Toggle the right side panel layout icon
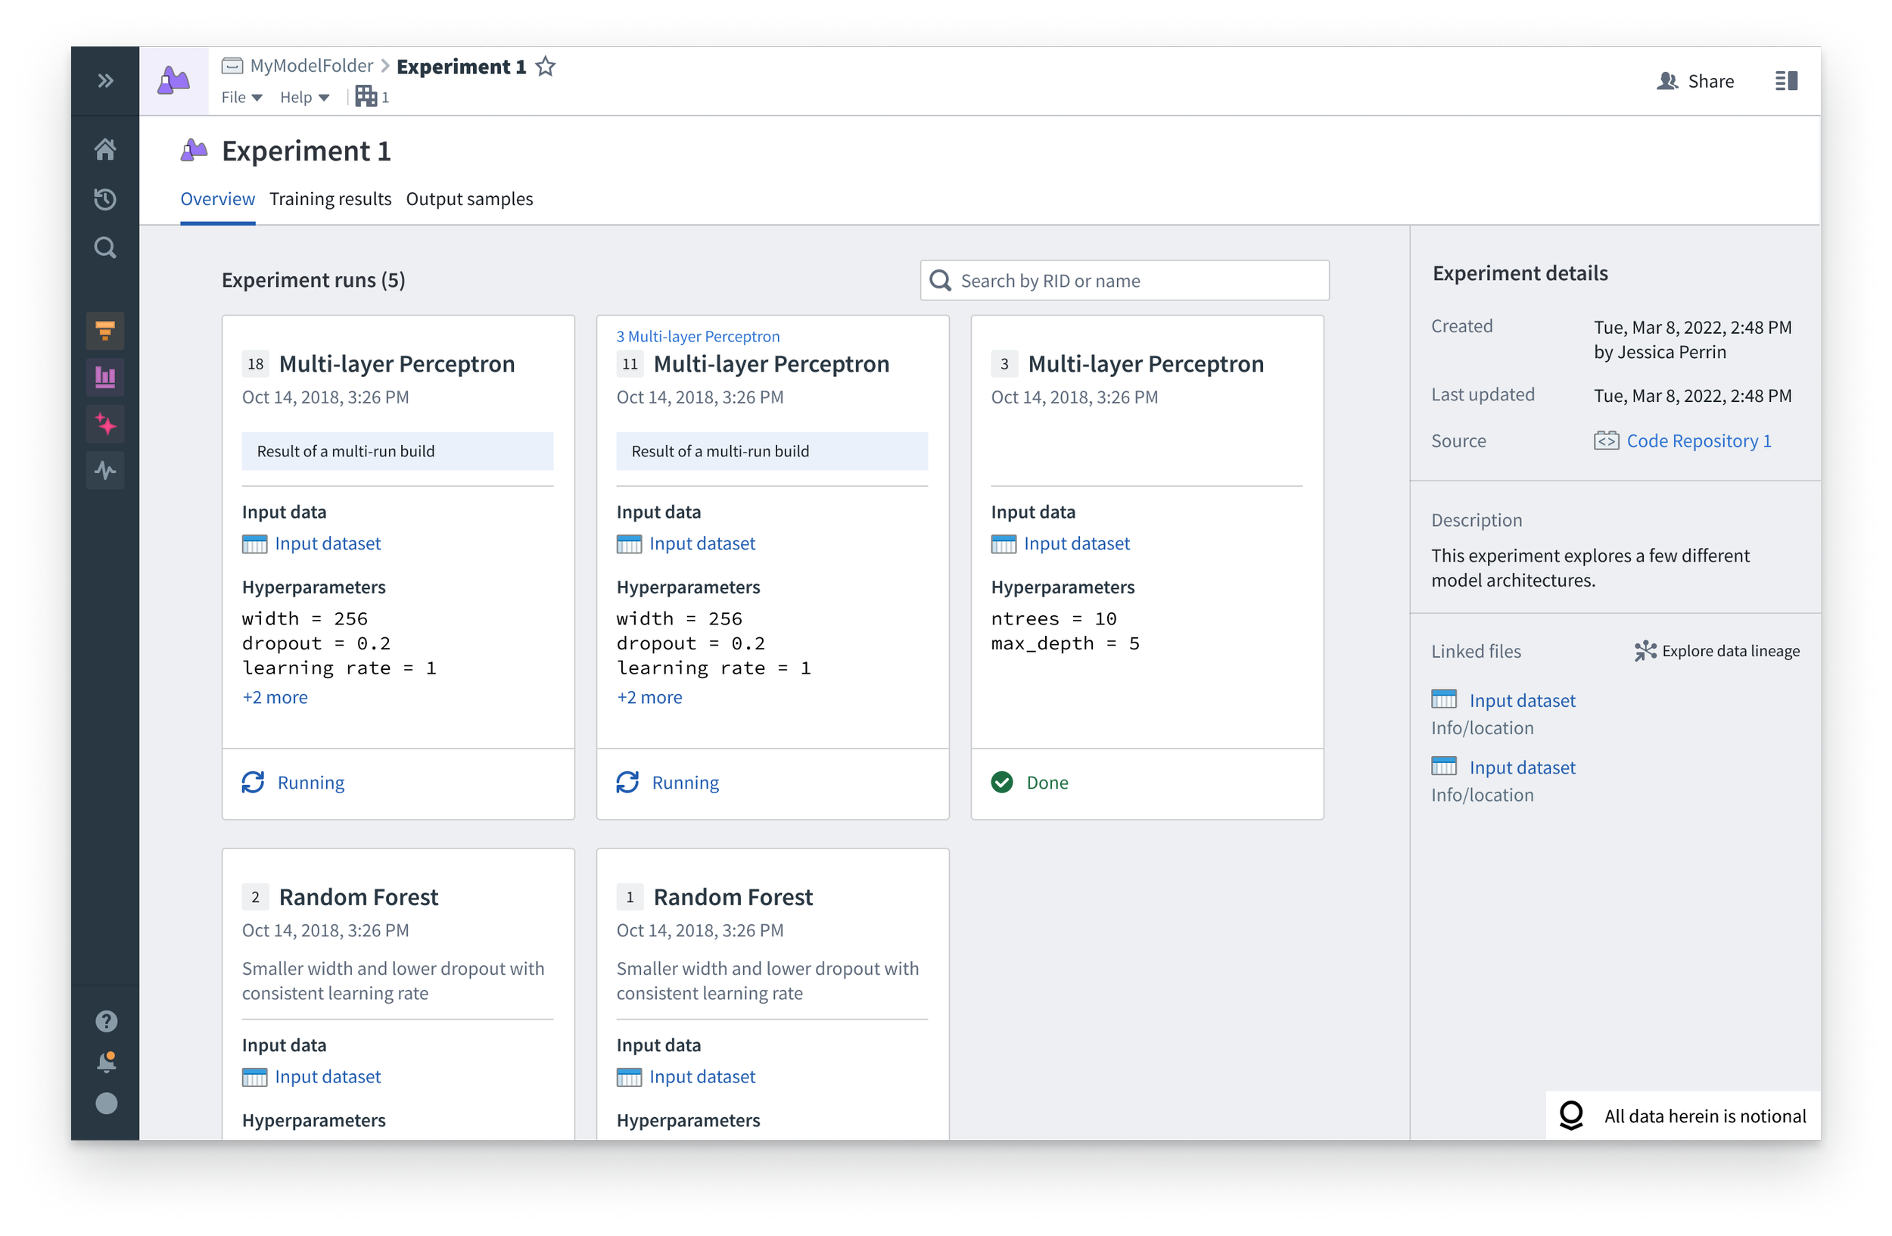Image resolution: width=1892 pixels, height=1236 pixels. point(1785,81)
